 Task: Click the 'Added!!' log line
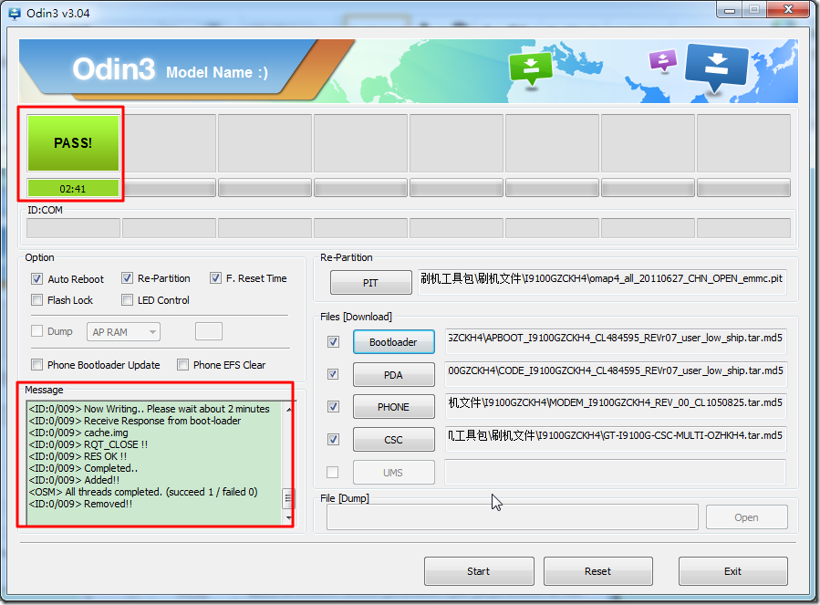pos(75,480)
